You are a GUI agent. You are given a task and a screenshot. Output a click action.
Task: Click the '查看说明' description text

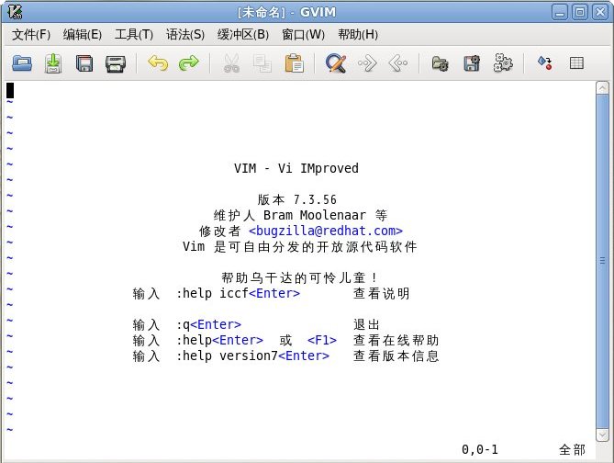tap(382, 293)
